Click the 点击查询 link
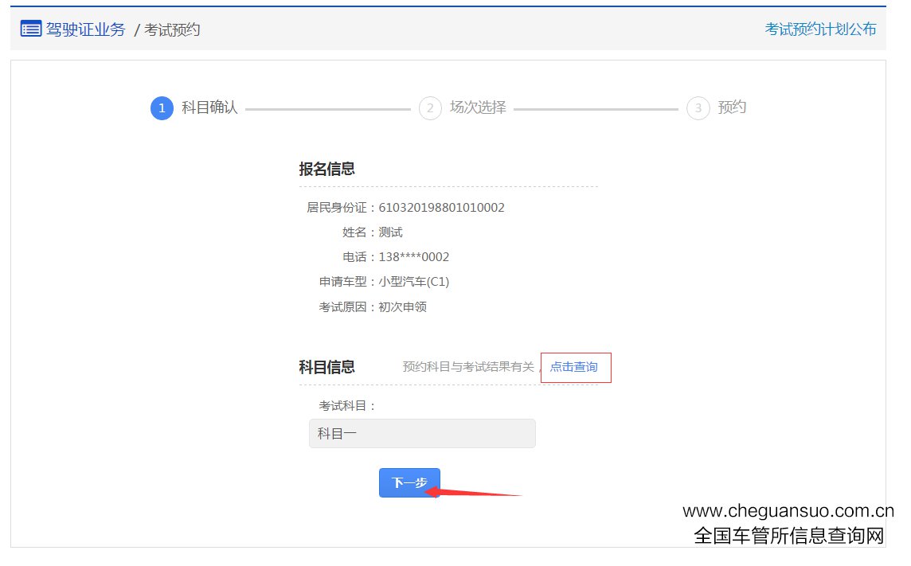 click(574, 367)
